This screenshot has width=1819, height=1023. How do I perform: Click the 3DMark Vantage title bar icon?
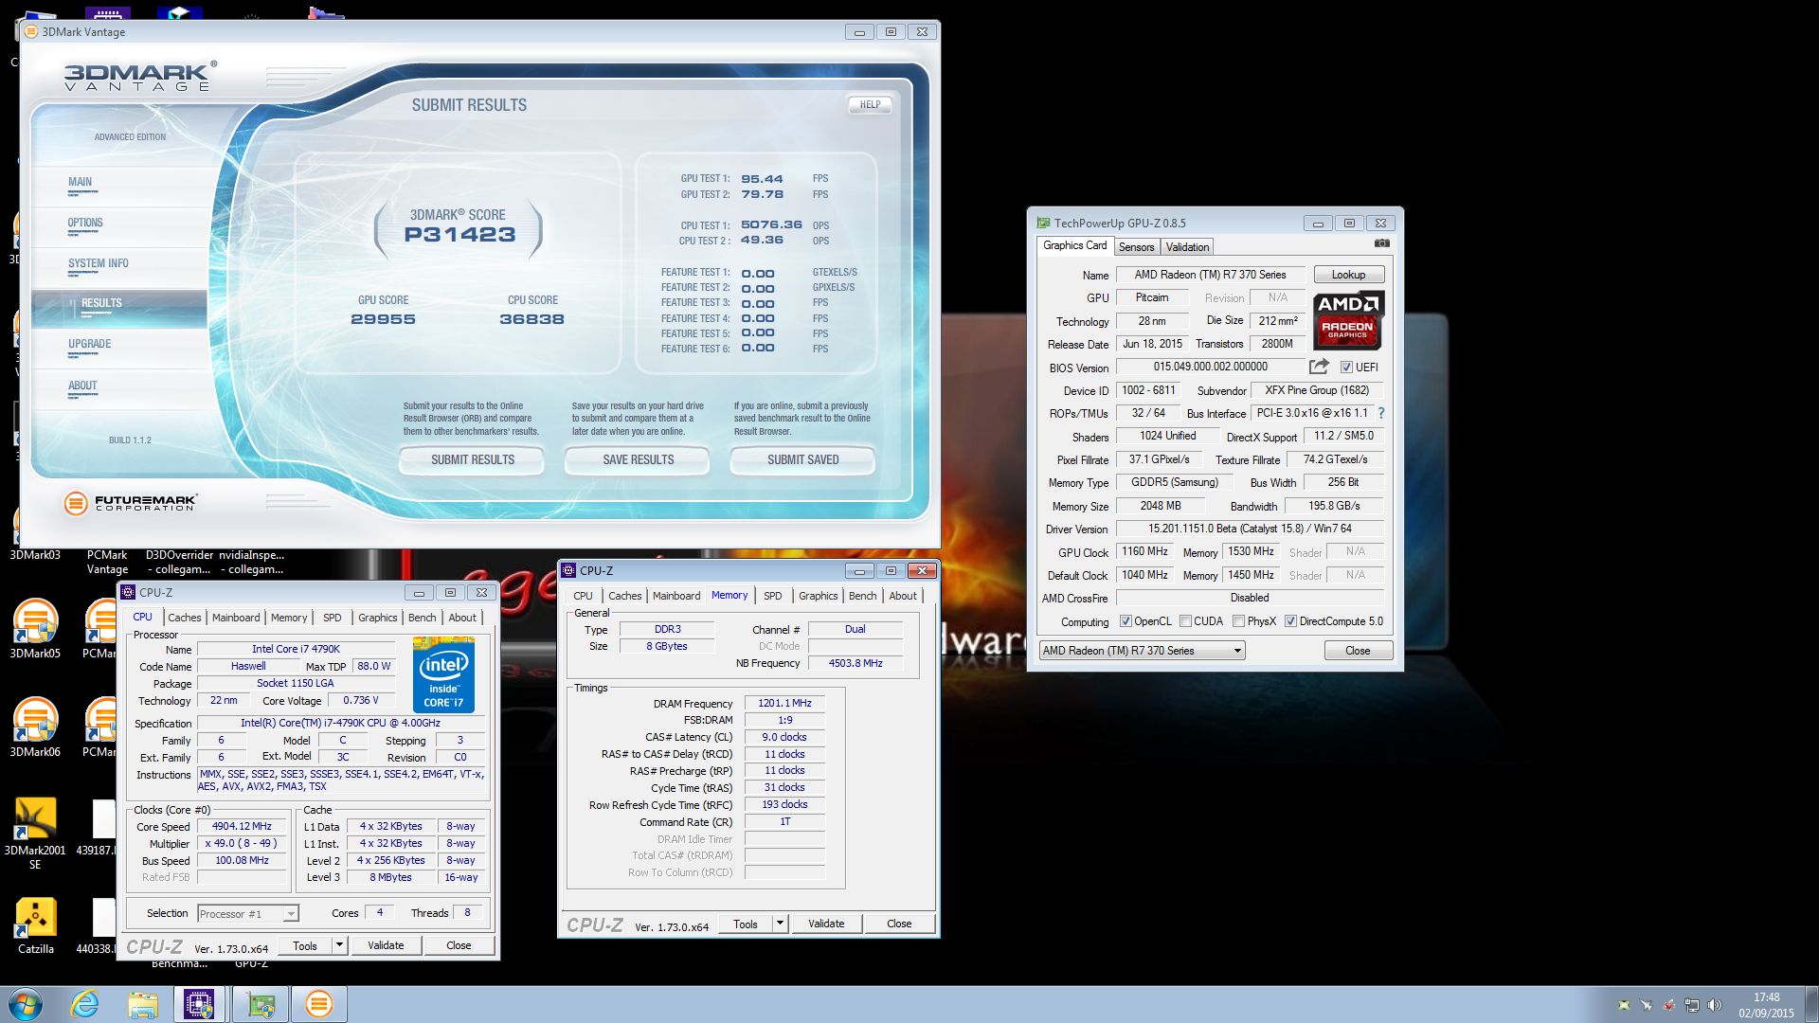[31, 31]
